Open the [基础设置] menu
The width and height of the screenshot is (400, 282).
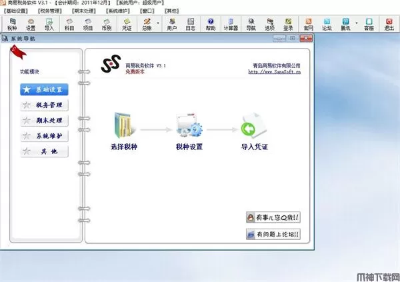(x=16, y=11)
